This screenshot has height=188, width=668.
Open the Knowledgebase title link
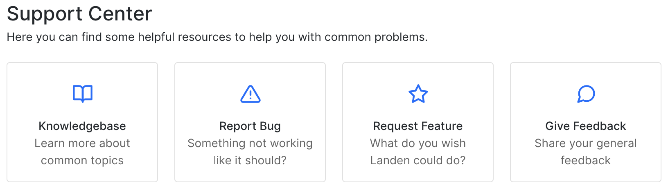click(x=82, y=126)
